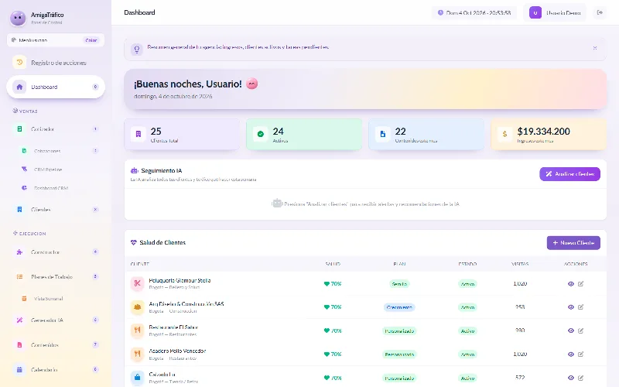Open the Cotizador sidebar icon
The image size is (619, 387).
19,129
